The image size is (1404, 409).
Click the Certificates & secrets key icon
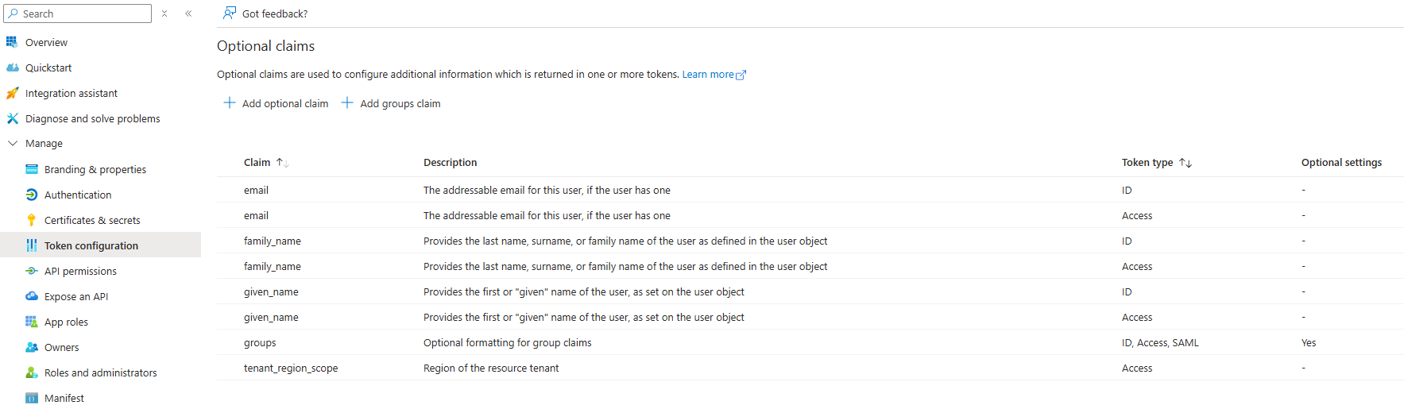point(31,220)
